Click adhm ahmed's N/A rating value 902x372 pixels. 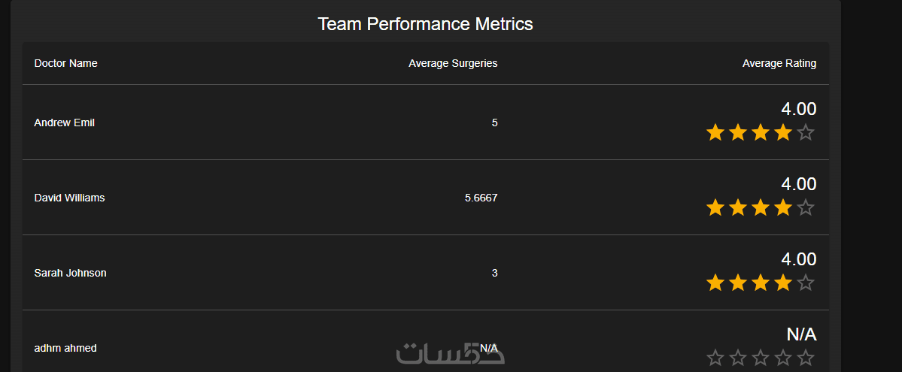(x=801, y=334)
